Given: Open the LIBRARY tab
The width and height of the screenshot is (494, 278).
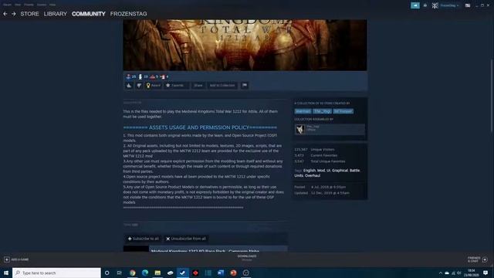Looking at the screenshot, I should (56, 14).
